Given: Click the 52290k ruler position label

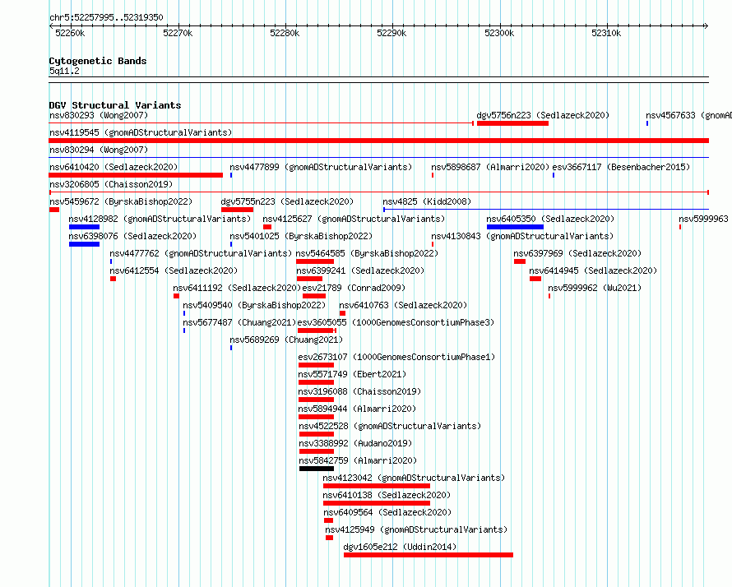Looking at the screenshot, I should [x=391, y=33].
